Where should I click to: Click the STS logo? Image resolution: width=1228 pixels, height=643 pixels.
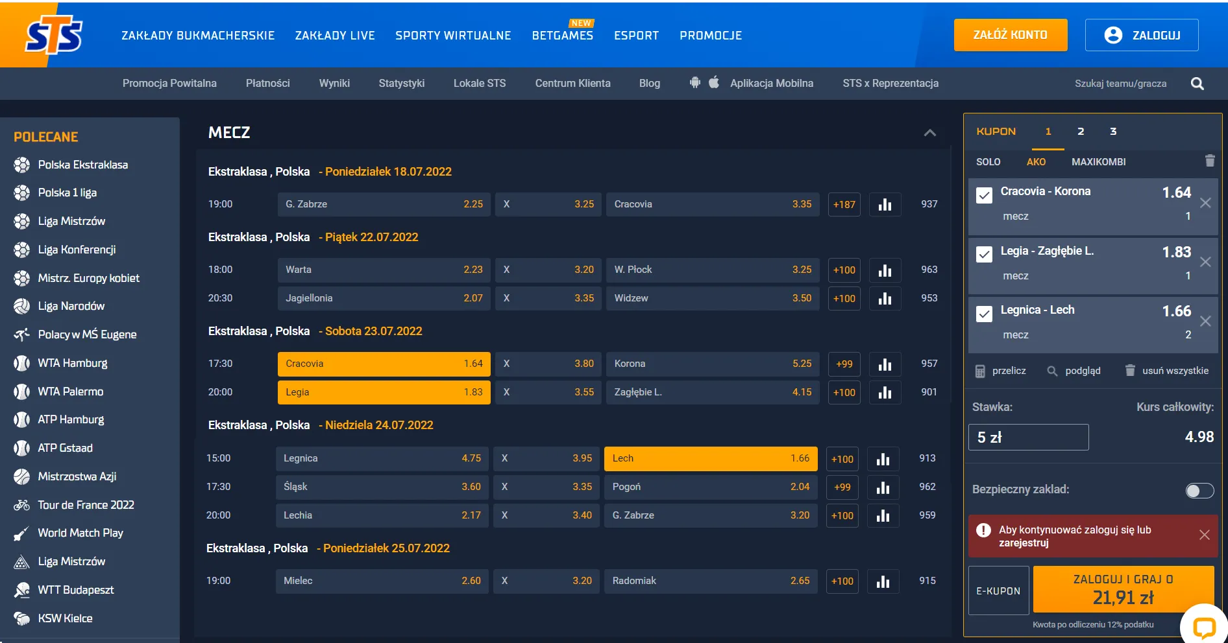coord(53,36)
